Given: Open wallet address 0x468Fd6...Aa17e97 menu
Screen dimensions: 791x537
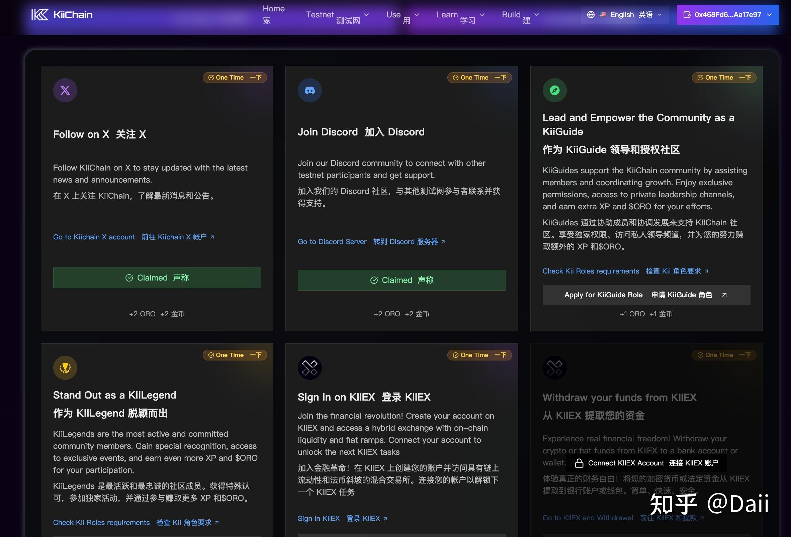Looking at the screenshot, I should point(728,15).
